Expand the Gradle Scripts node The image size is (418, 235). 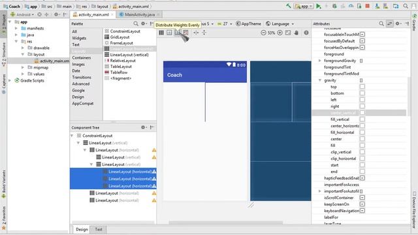(10, 80)
